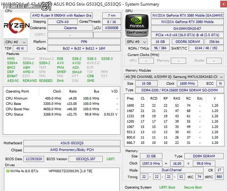Click the 1600 frequency timing row
Screen dimensions: 227x191
click(x=174, y=106)
